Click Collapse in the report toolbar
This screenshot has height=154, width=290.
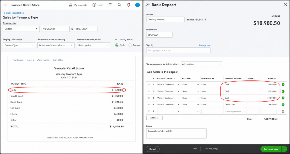pyautogui.click(x=18, y=60)
